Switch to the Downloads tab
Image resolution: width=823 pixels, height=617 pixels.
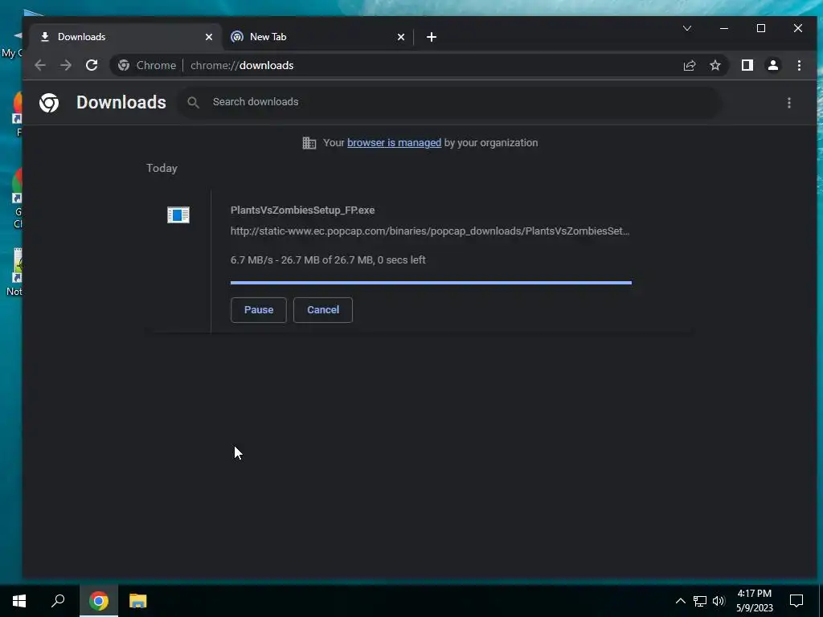[x=125, y=37]
